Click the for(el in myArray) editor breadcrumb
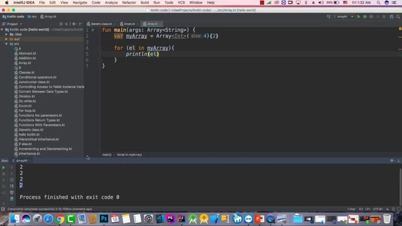 (129, 155)
